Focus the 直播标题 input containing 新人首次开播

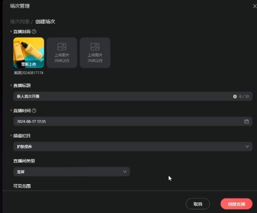(x=133, y=96)
